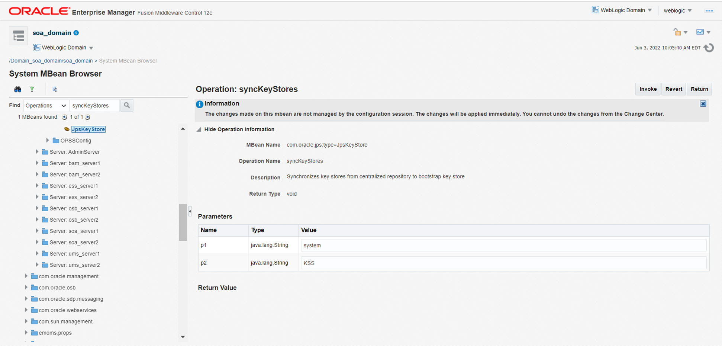Click the p1 value field containing system
The image size is (722, 346).
point(504,245)
